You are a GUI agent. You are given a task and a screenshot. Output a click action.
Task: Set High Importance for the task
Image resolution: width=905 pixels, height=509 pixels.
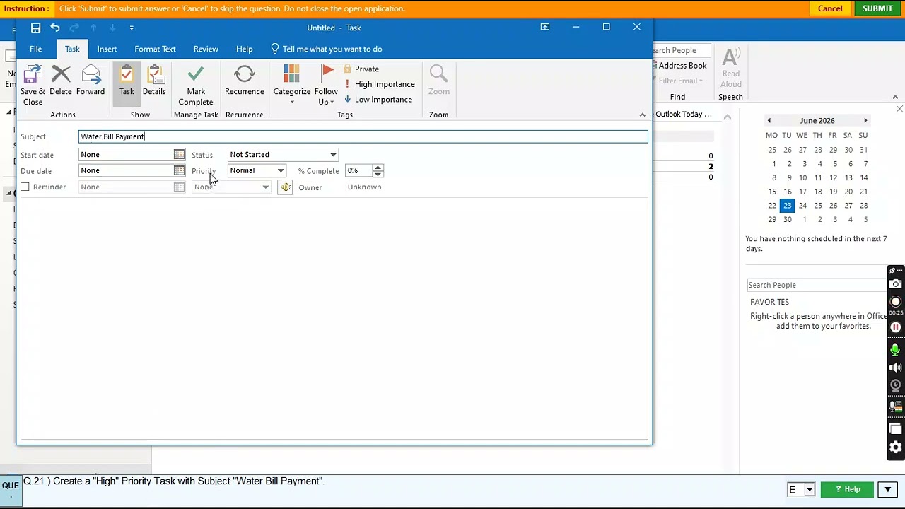(x=380, y=84)
